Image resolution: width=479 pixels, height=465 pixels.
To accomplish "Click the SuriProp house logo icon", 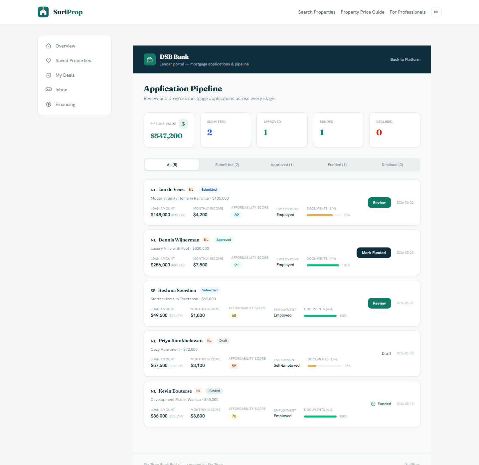I will tap(43, 12).
